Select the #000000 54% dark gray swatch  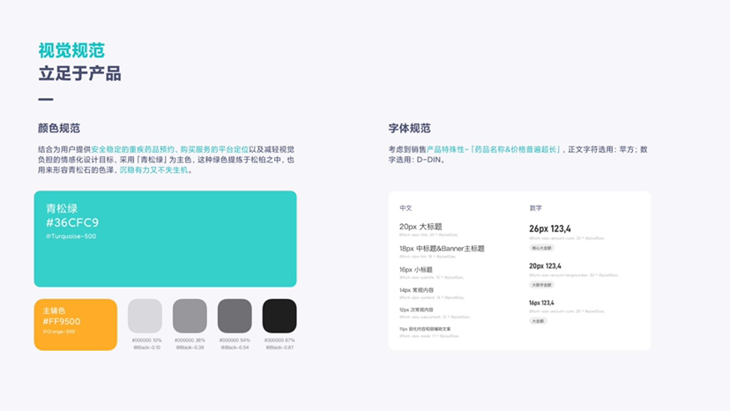[235, 316]
